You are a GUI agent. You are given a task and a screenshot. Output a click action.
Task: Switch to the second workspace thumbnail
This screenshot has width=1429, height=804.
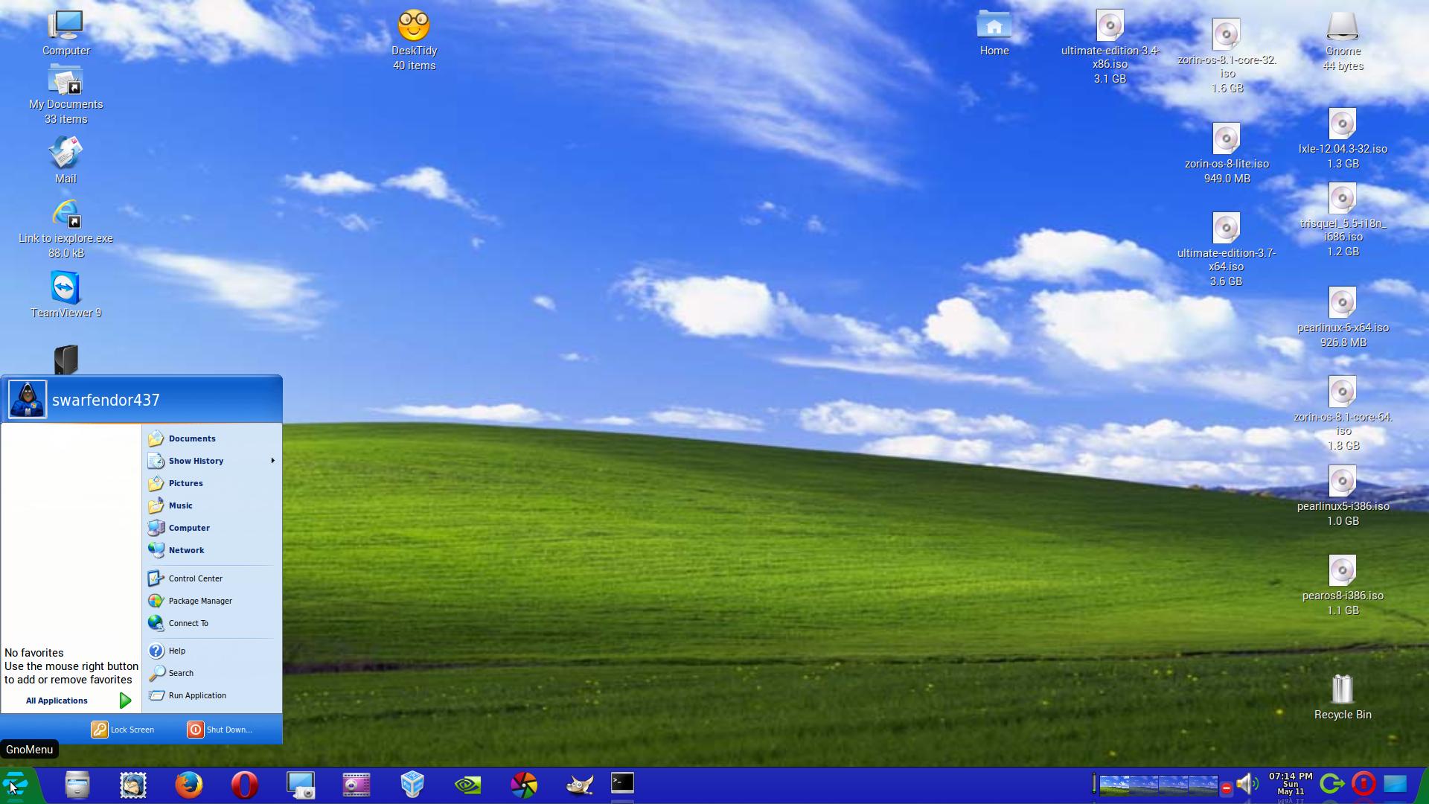click(x=1144, y=785)
